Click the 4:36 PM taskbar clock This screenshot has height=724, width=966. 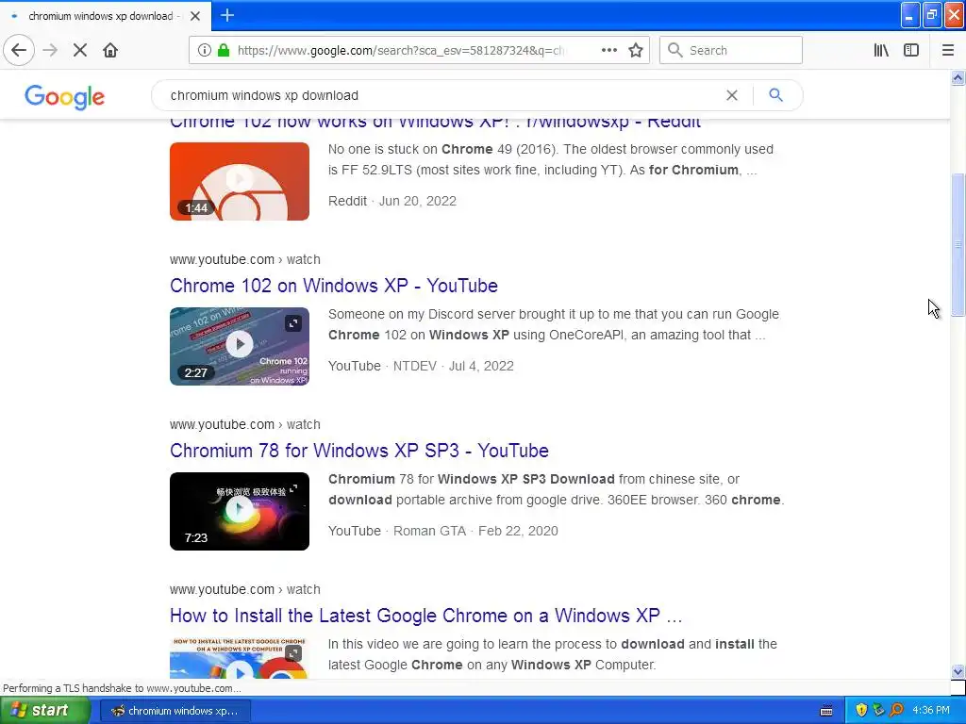click(x=931, y=711)
